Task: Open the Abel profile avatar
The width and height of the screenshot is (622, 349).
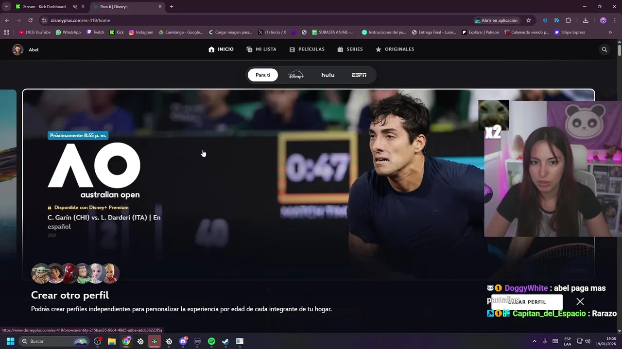Action: (18, 49)
